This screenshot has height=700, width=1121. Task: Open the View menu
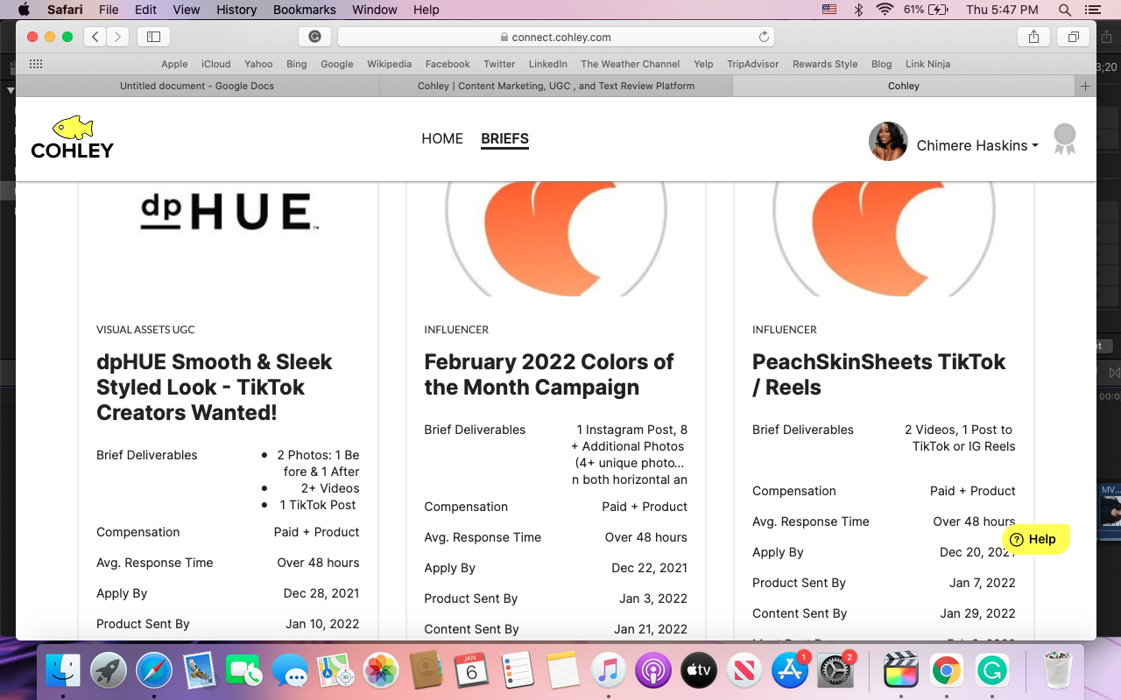pyautogui.click(x=187, y=10)
